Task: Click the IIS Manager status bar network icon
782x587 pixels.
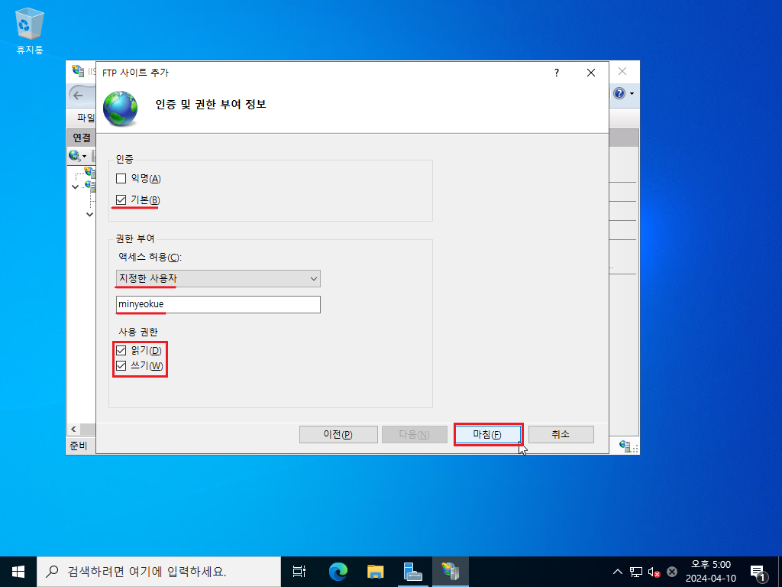Action: pos(625,446)
